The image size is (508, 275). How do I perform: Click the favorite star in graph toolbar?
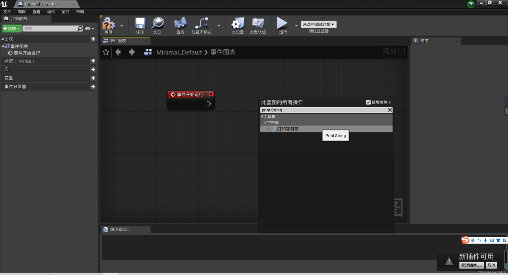tap(106, 52)
